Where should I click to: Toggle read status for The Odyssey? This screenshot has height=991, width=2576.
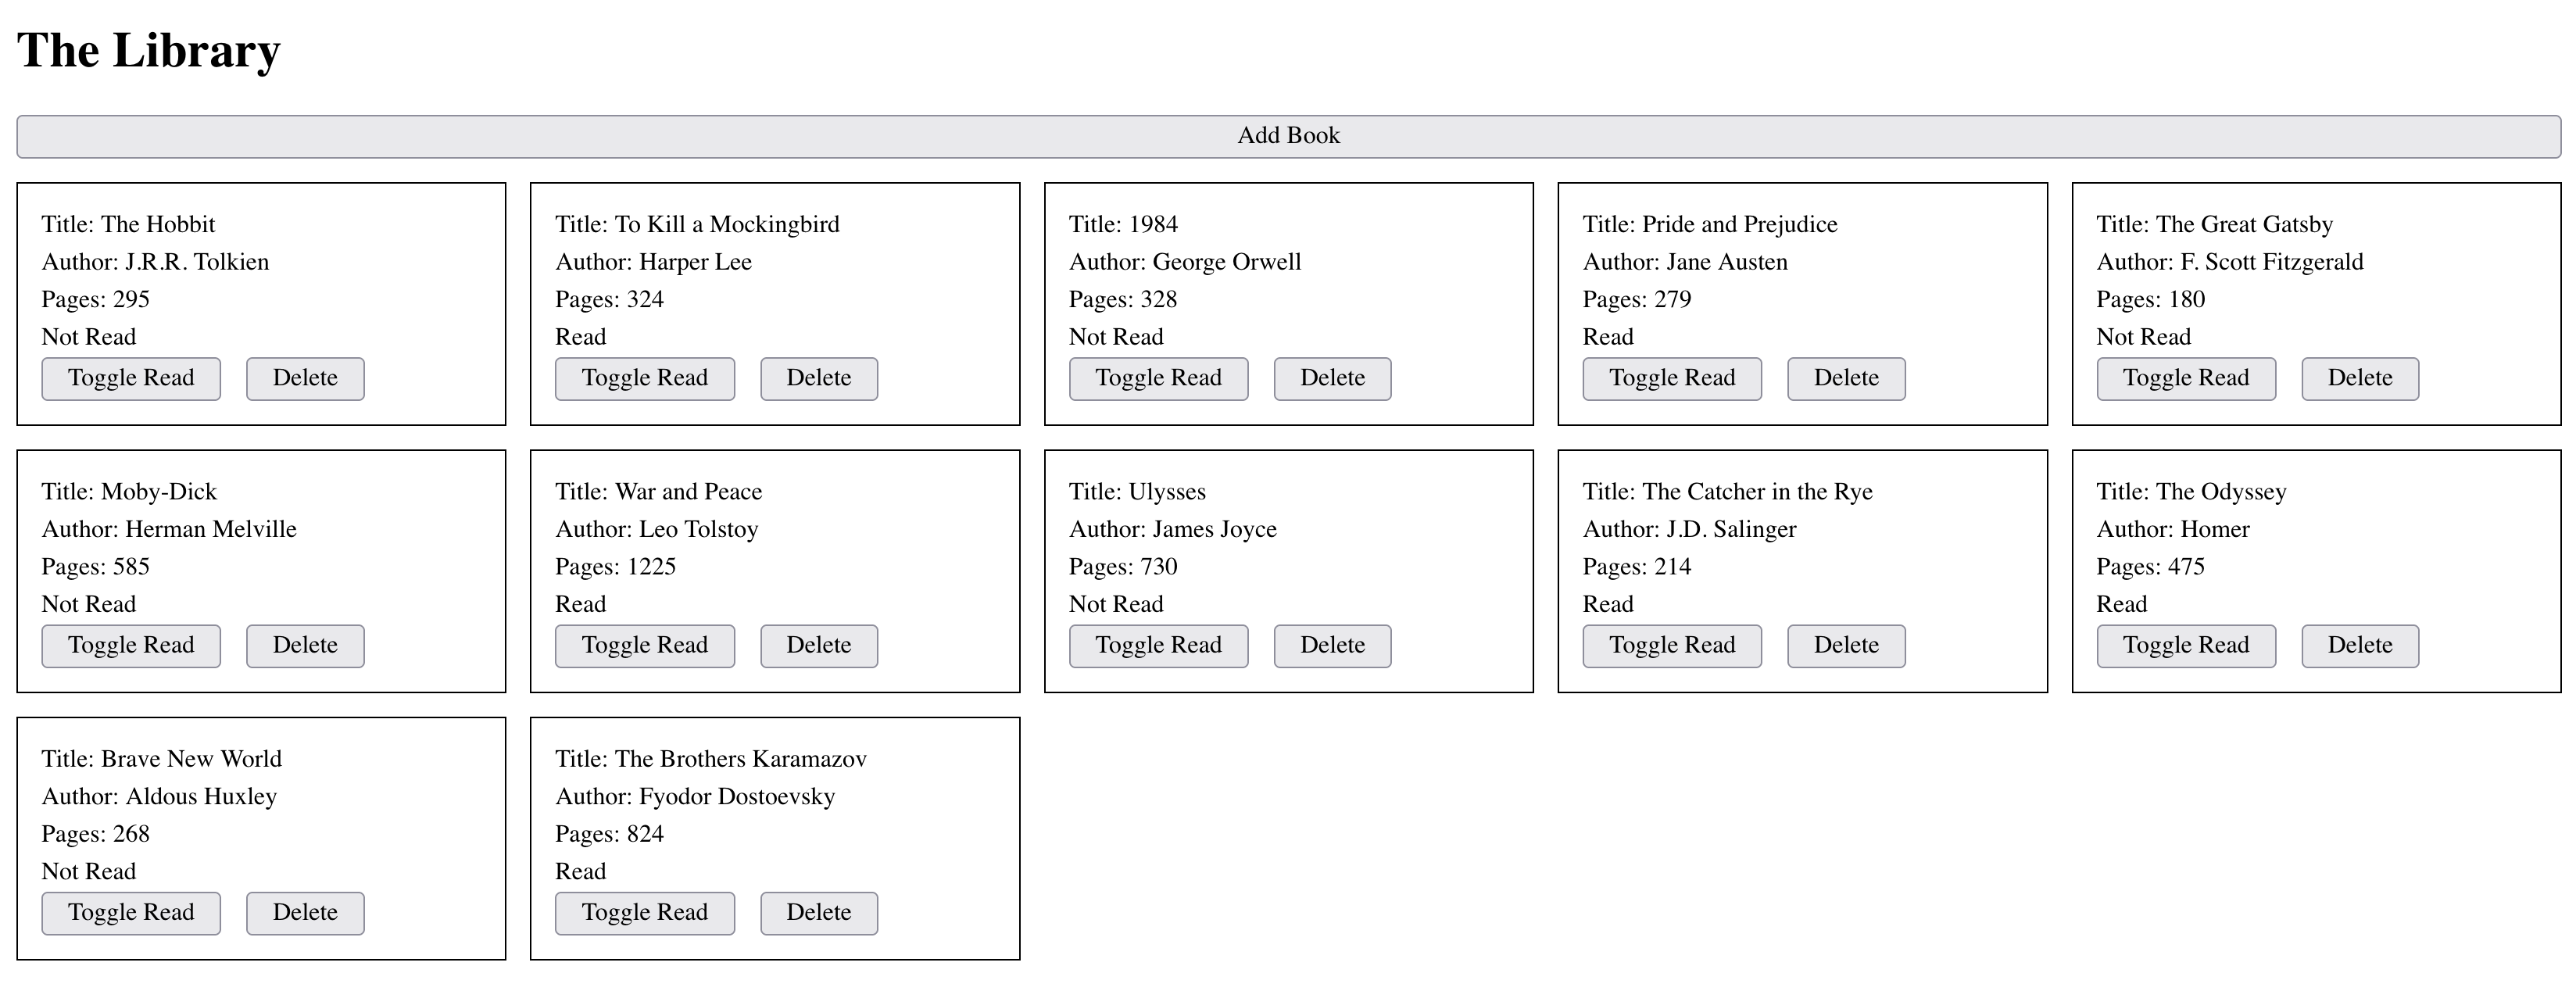2186,646
